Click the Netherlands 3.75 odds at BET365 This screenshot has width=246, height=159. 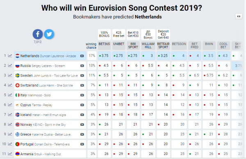point(104,56)
